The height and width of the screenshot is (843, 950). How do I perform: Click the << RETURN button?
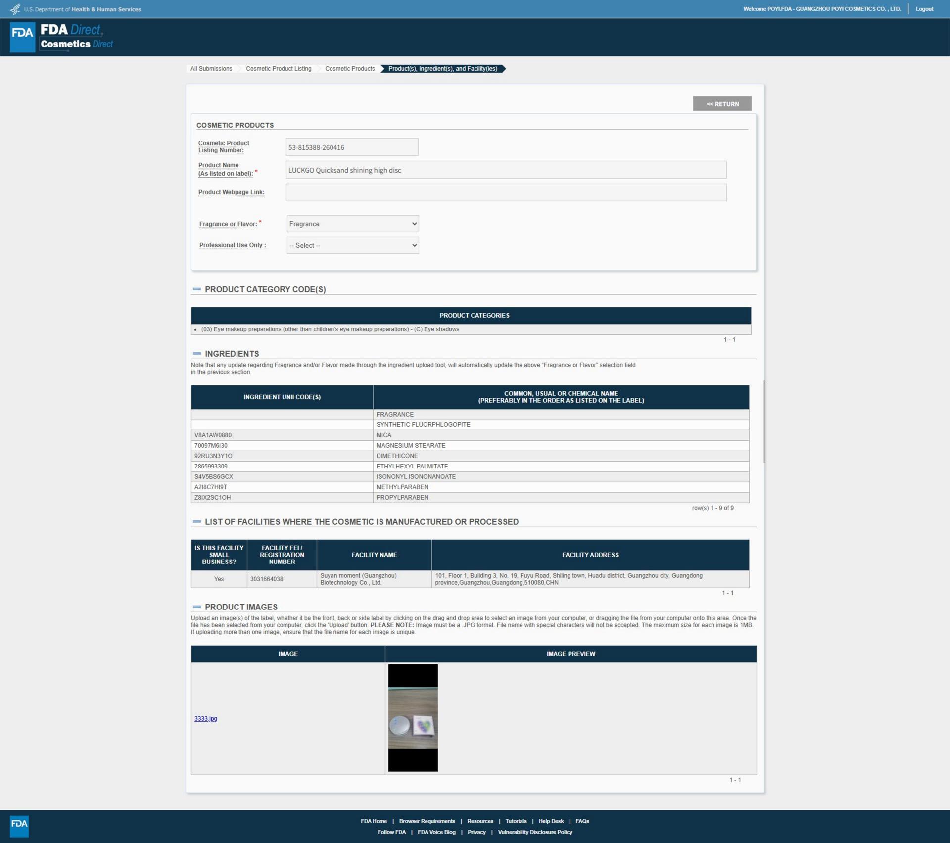pos(722,104)
